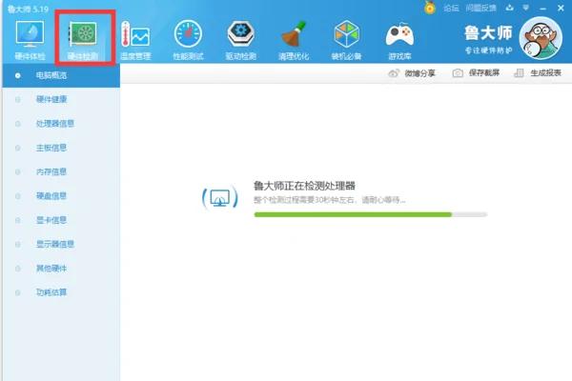This screenshot has width=572, height=381.
Task: Open 清理优化 cleanup optimization broom icon
Action: tap(294, 39)
